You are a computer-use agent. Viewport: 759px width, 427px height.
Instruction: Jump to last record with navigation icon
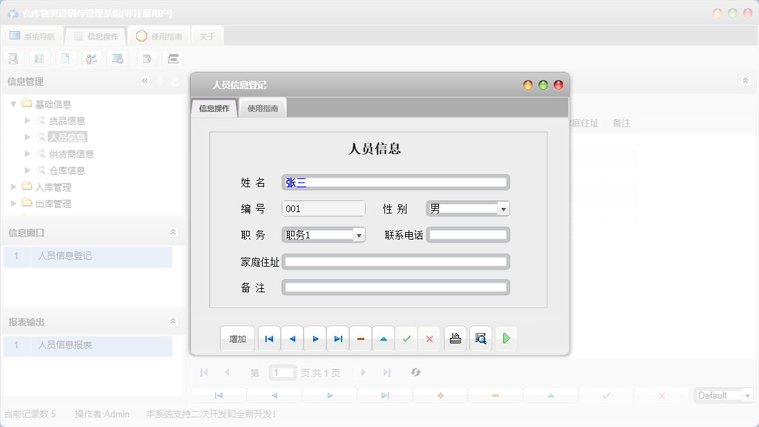337,339
